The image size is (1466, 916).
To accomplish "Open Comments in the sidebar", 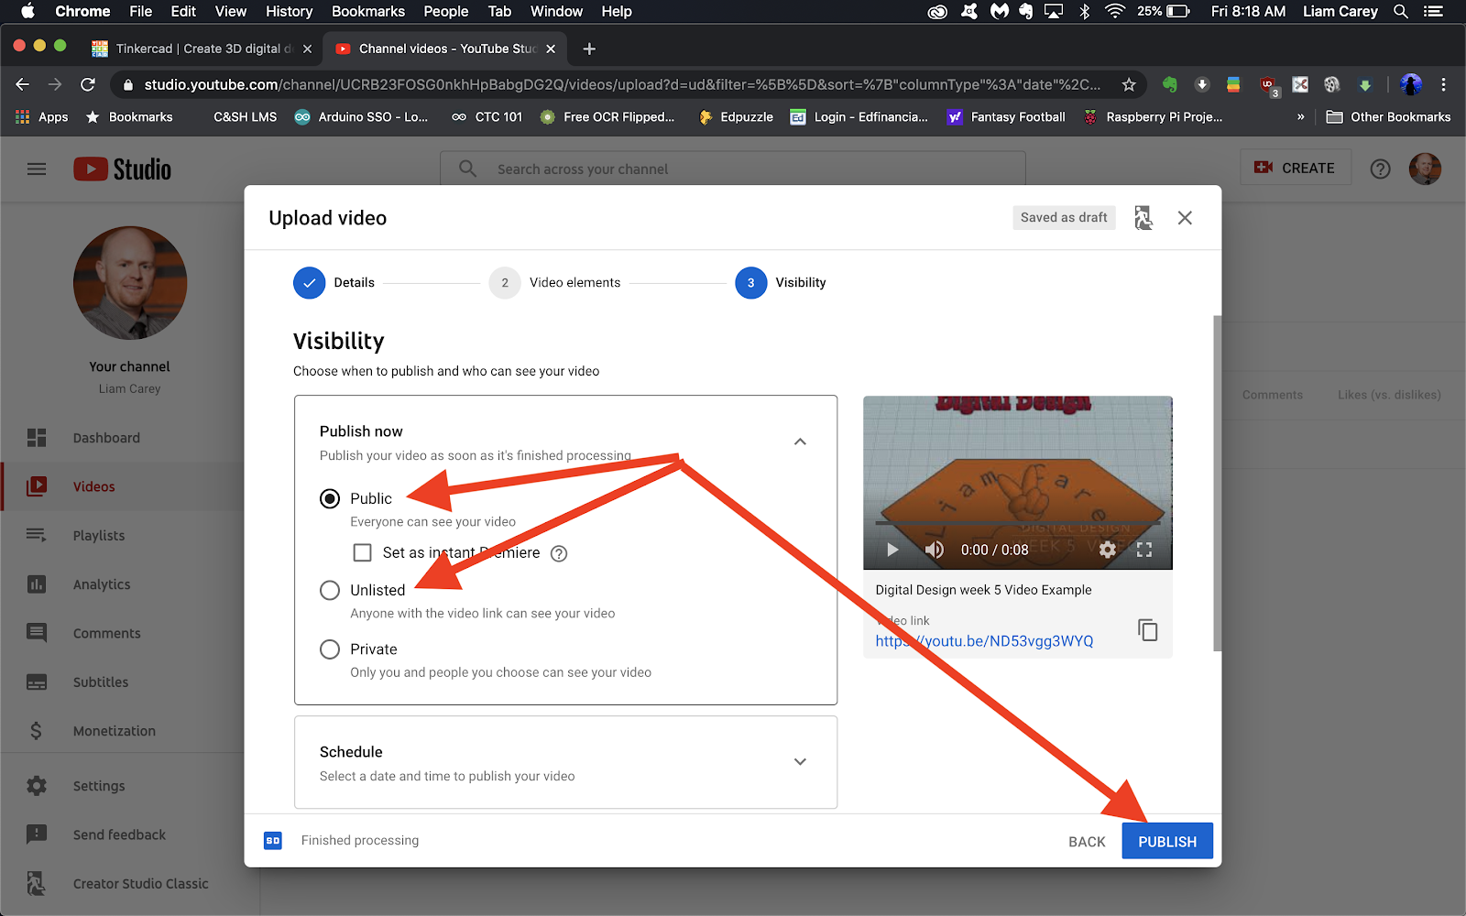I will [x=106, y=633].
